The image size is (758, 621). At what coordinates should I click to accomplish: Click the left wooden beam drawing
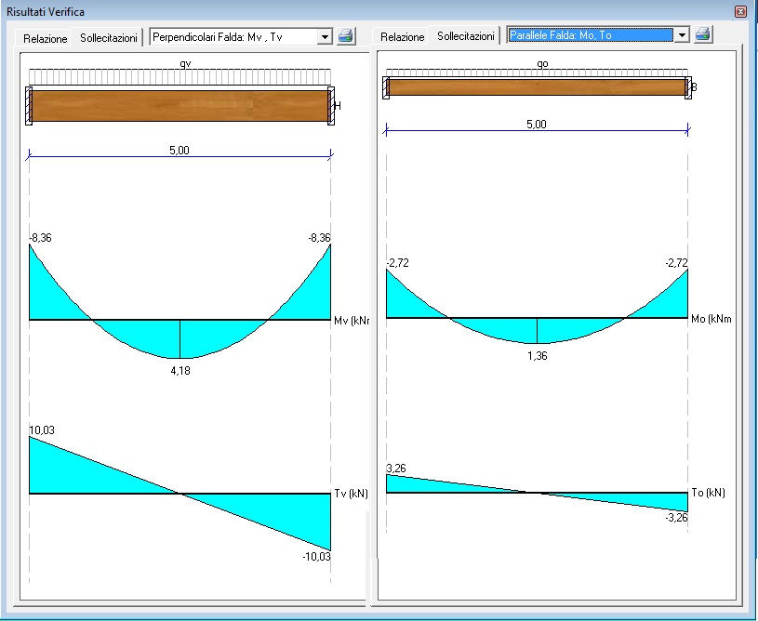pyautogui.click(x=180, y=106)
